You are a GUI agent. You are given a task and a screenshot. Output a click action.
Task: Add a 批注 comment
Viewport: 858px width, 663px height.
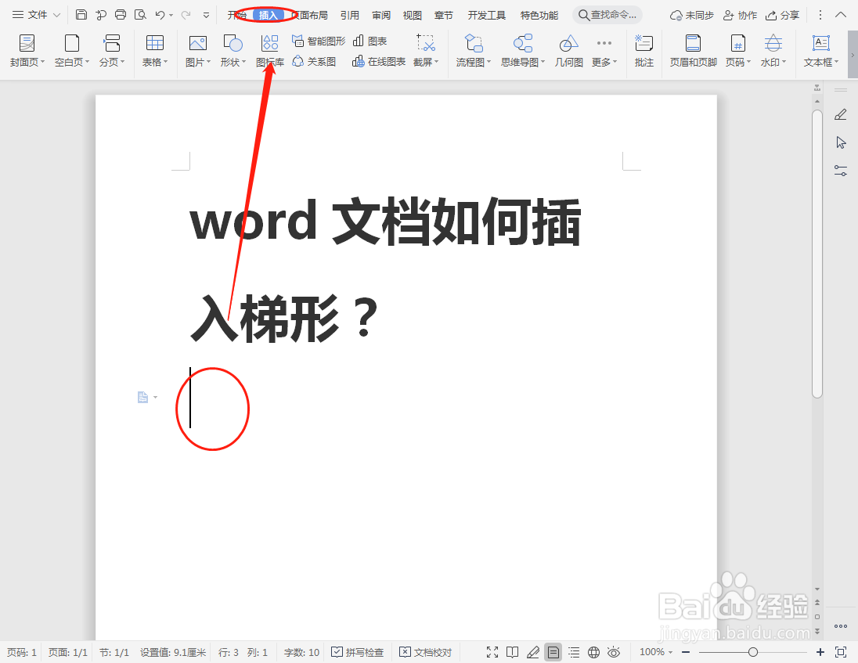(644, 50)
